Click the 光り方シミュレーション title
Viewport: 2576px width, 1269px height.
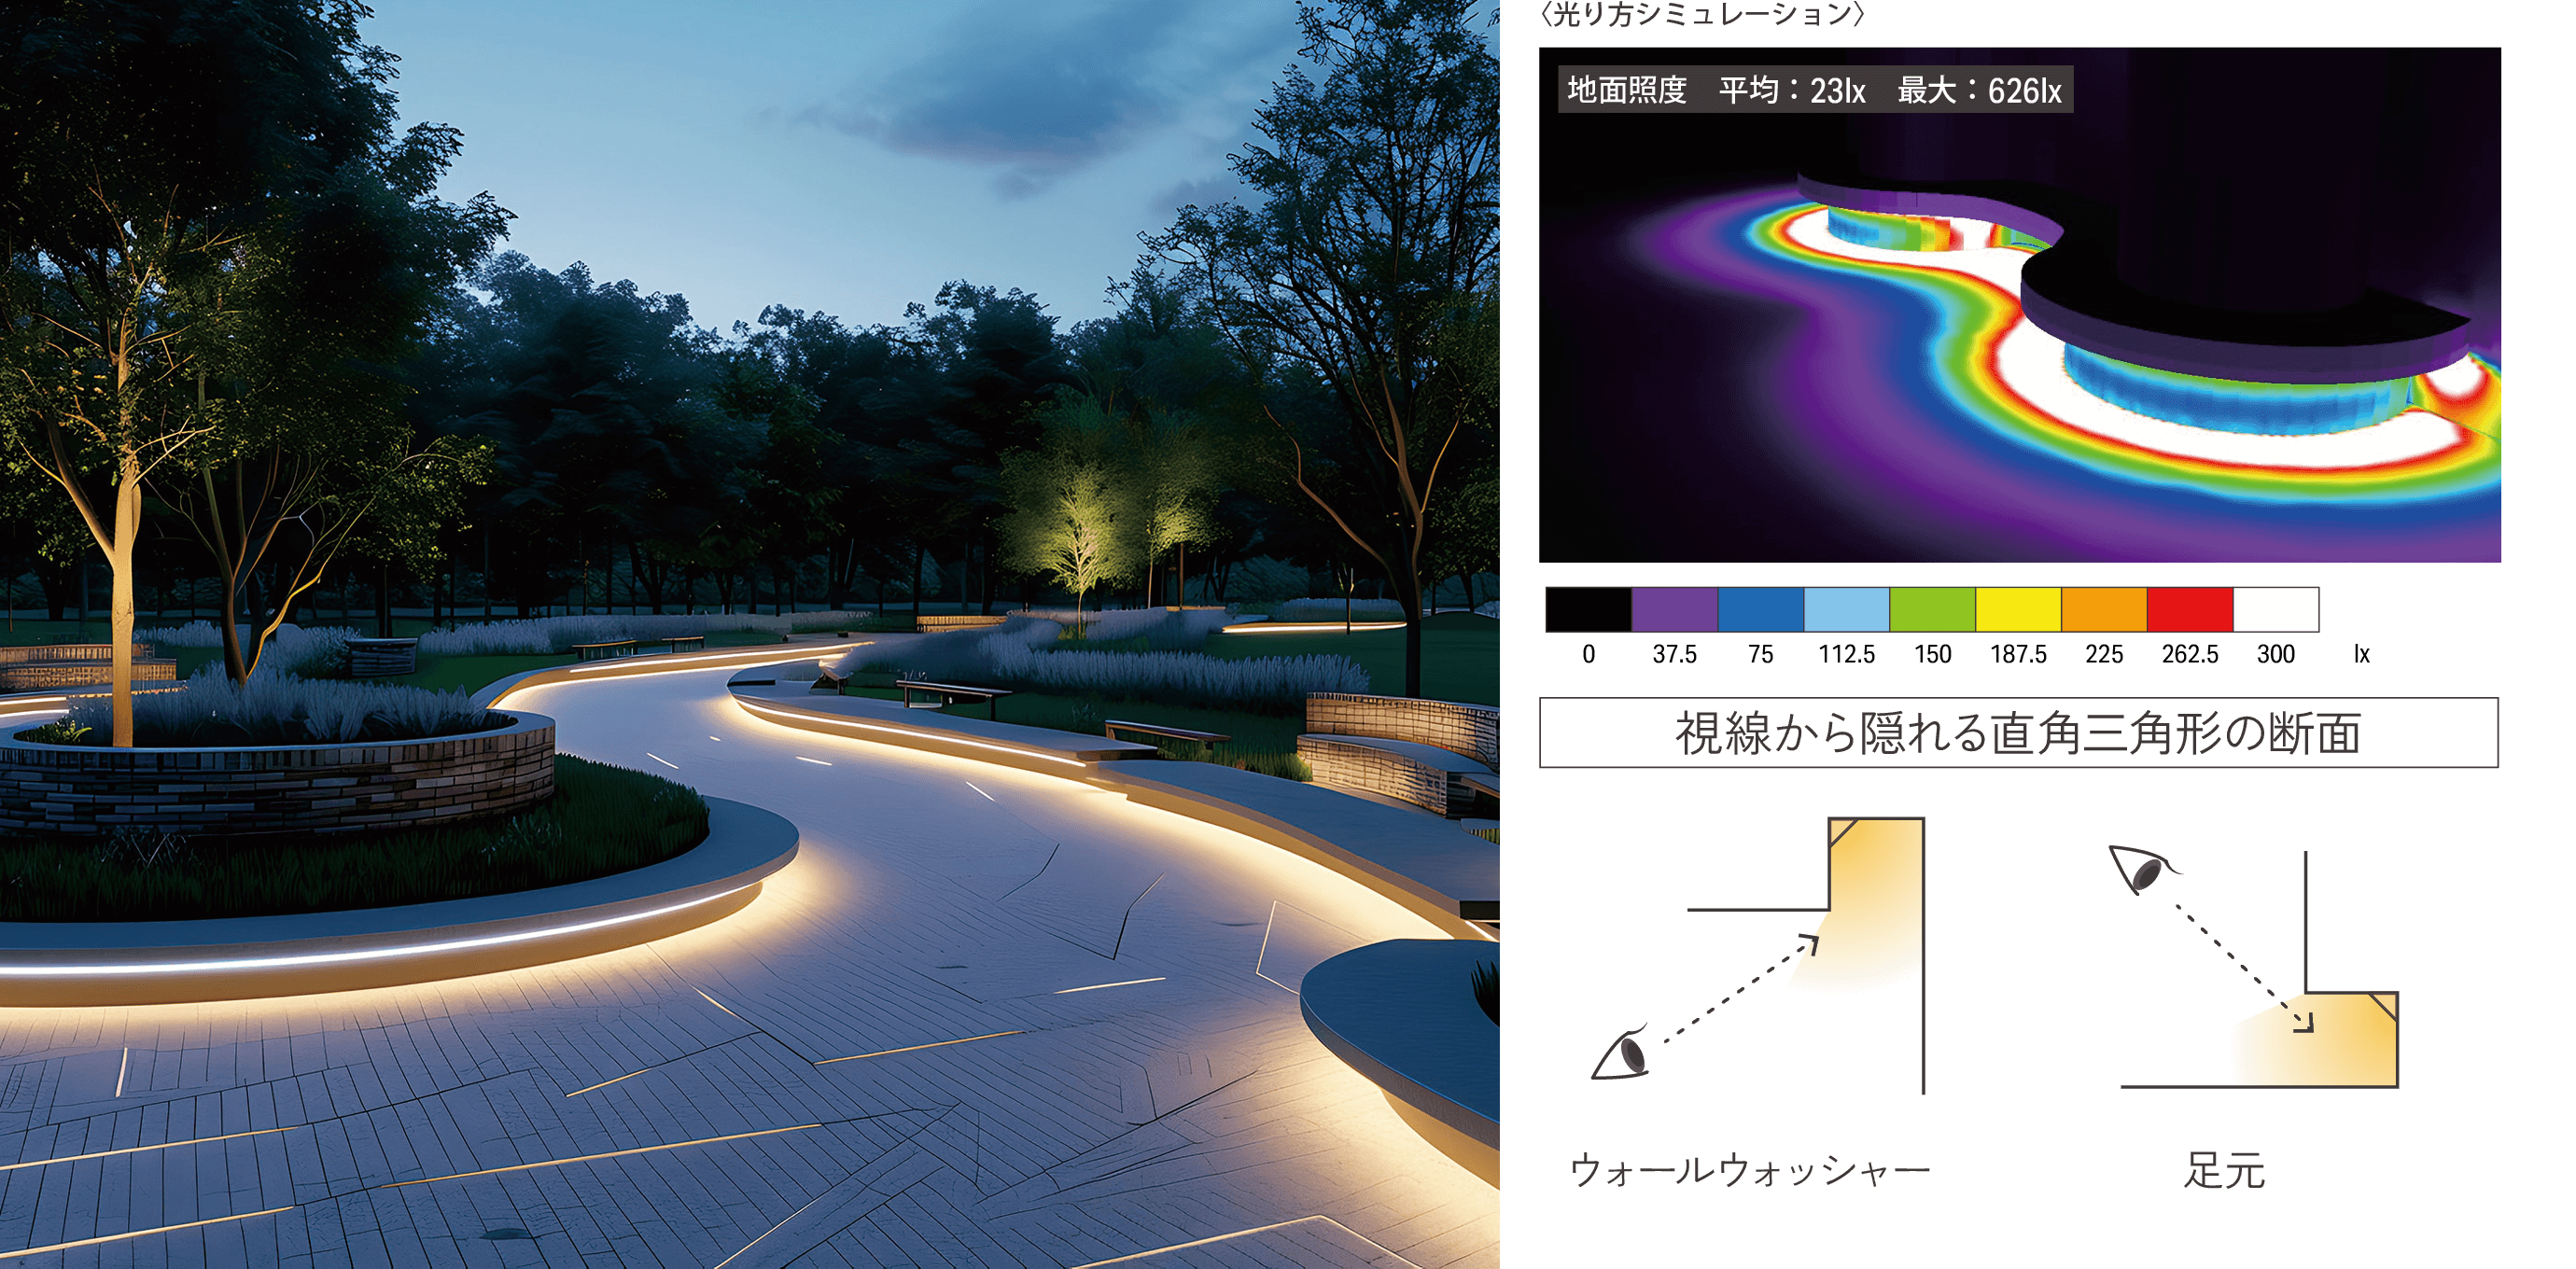click(x=1702, y=14)
